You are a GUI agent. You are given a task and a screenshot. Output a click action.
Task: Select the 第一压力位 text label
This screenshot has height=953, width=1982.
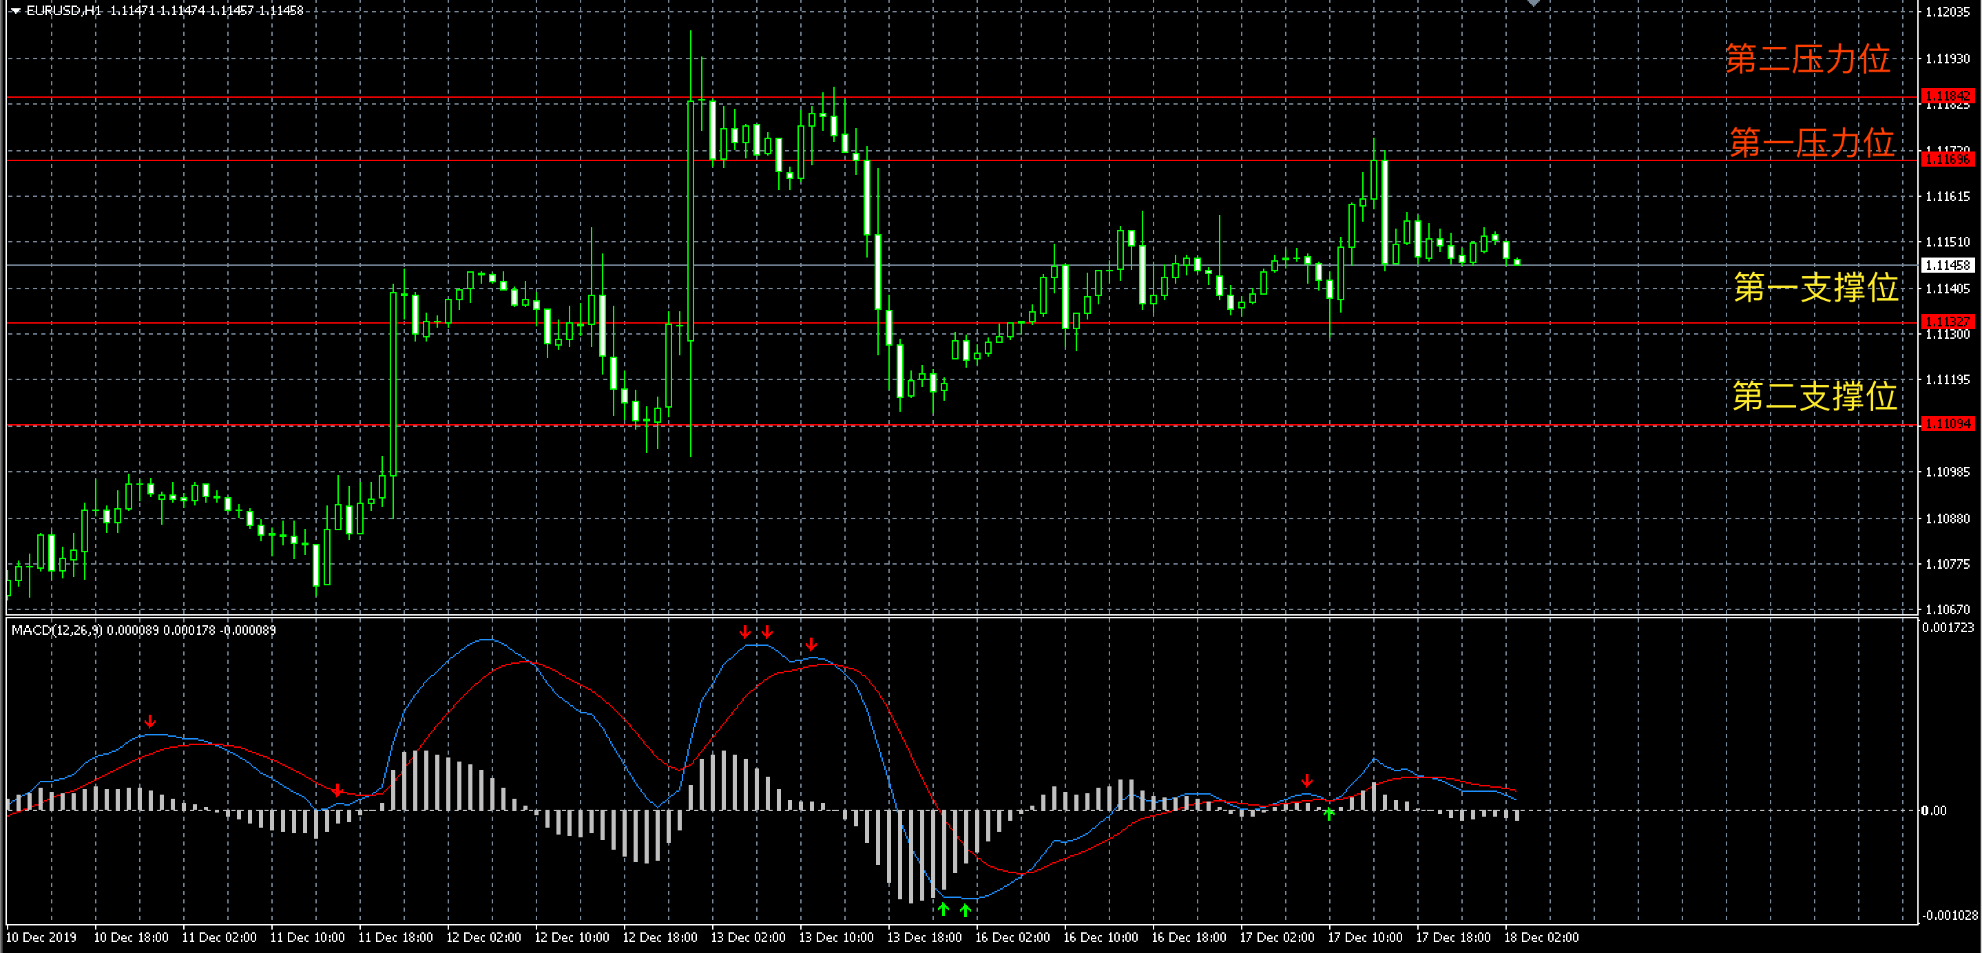tap(1812, 143)
